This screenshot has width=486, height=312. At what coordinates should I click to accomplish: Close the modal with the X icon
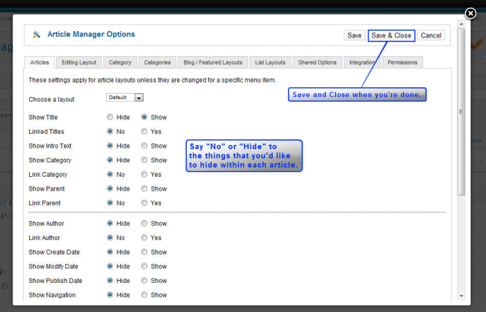pos(471,13)
